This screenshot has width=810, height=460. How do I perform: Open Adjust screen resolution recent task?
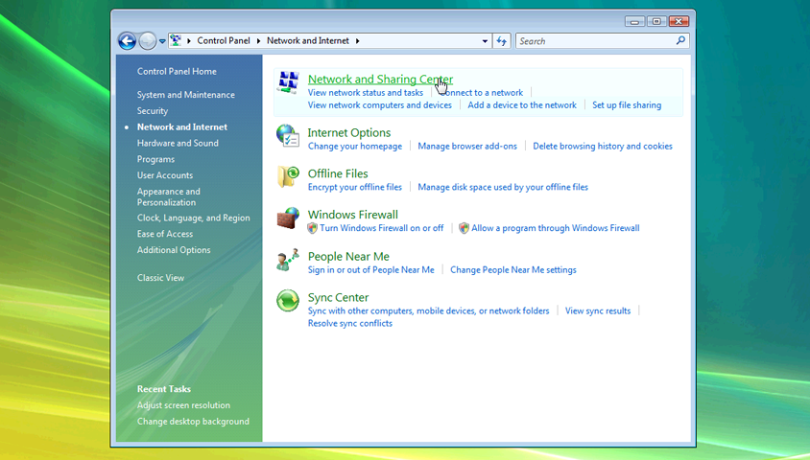183,405
